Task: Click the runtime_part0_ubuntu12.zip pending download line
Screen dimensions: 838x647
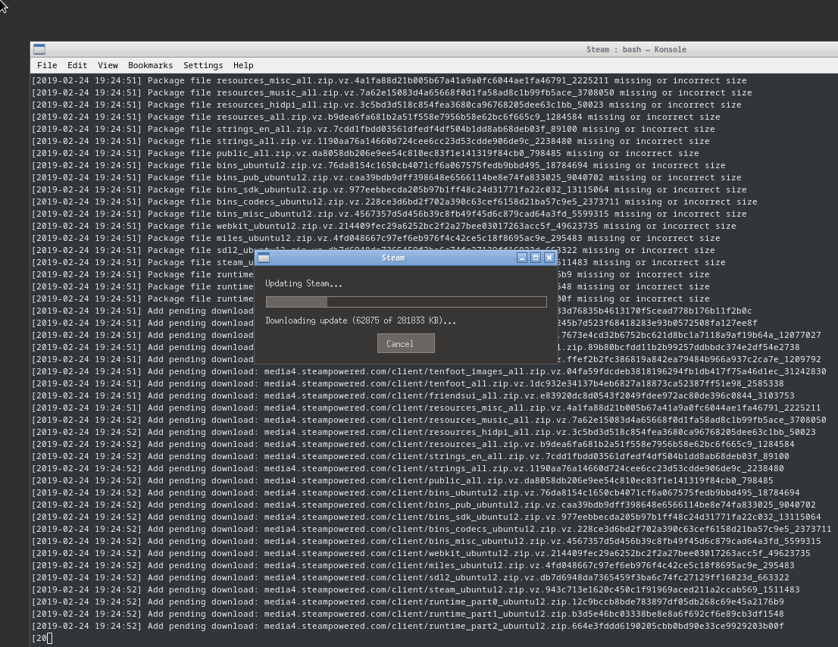Action: point(408,602)
